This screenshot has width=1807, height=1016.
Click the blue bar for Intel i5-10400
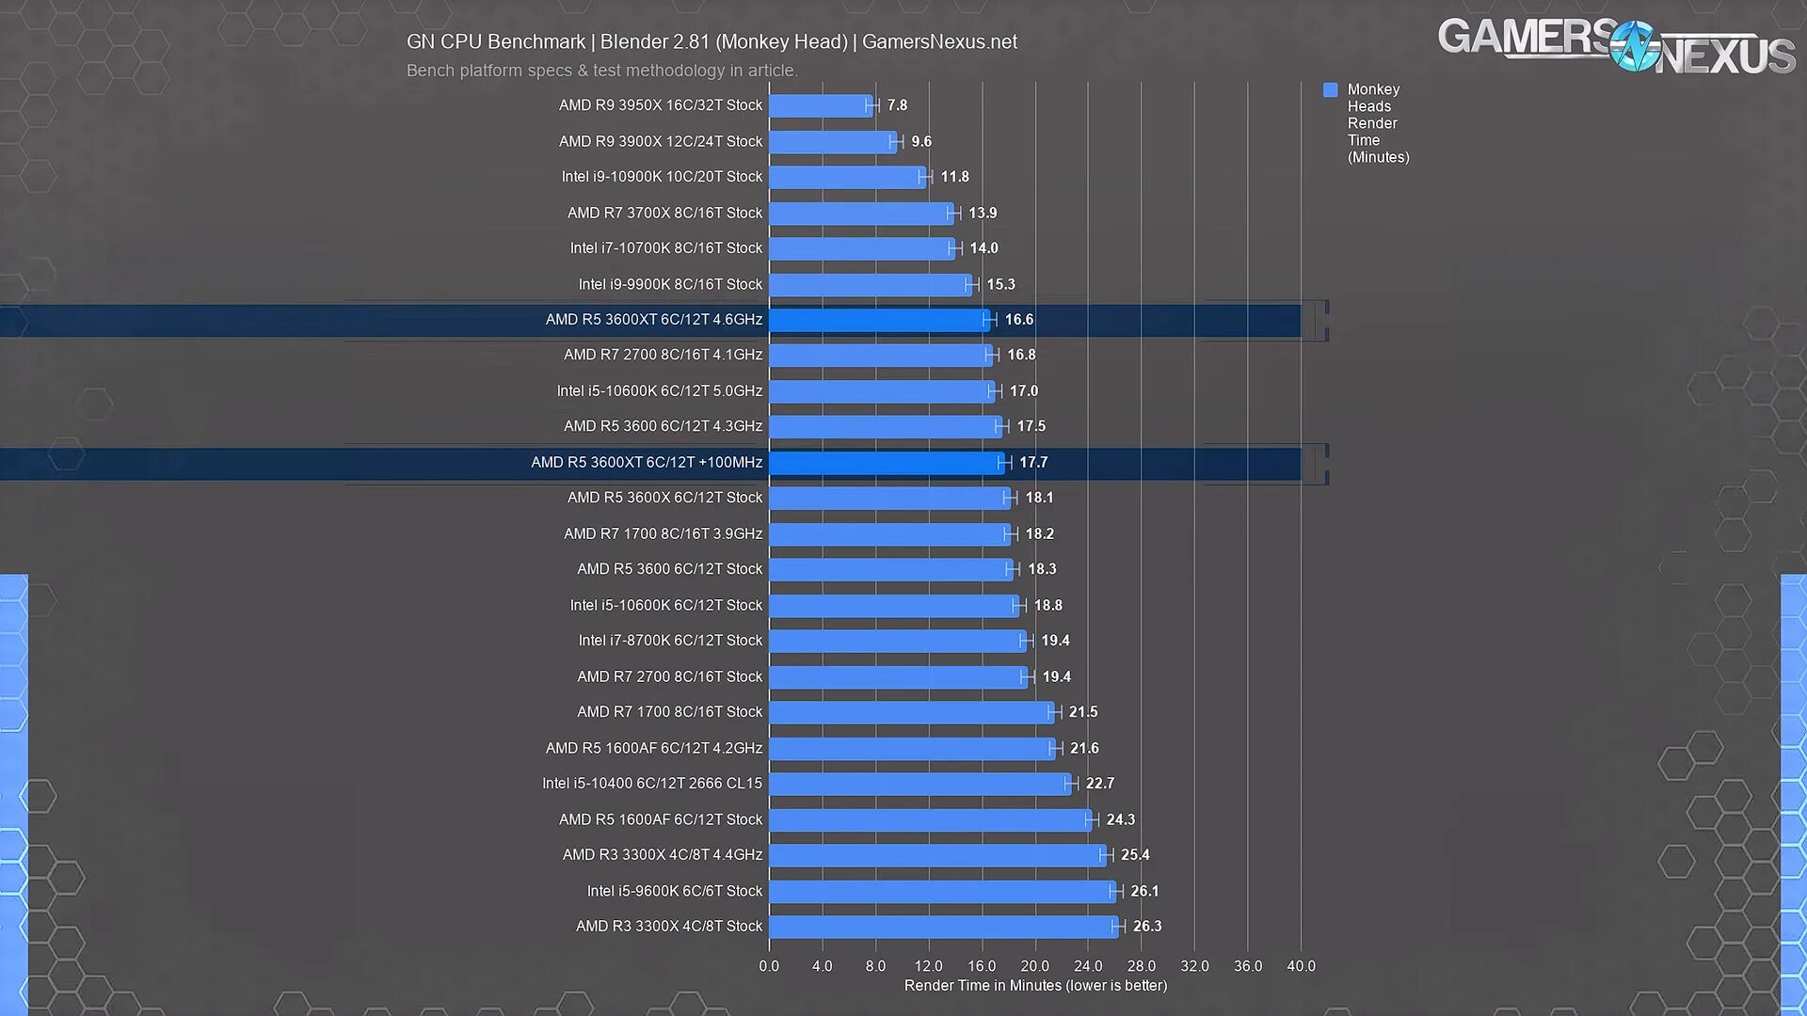919,784
